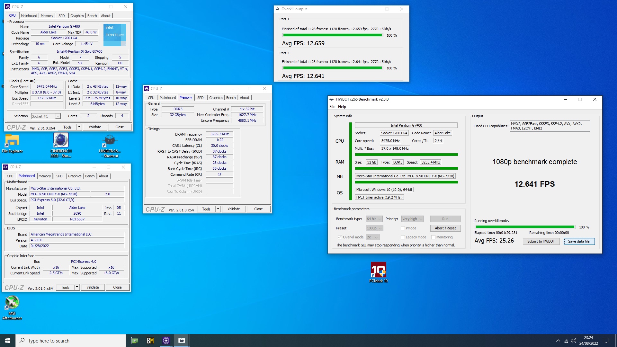Open the HWBOTx265 shortcut on desktop
617x347 pixels.
[x=110, y=145]
